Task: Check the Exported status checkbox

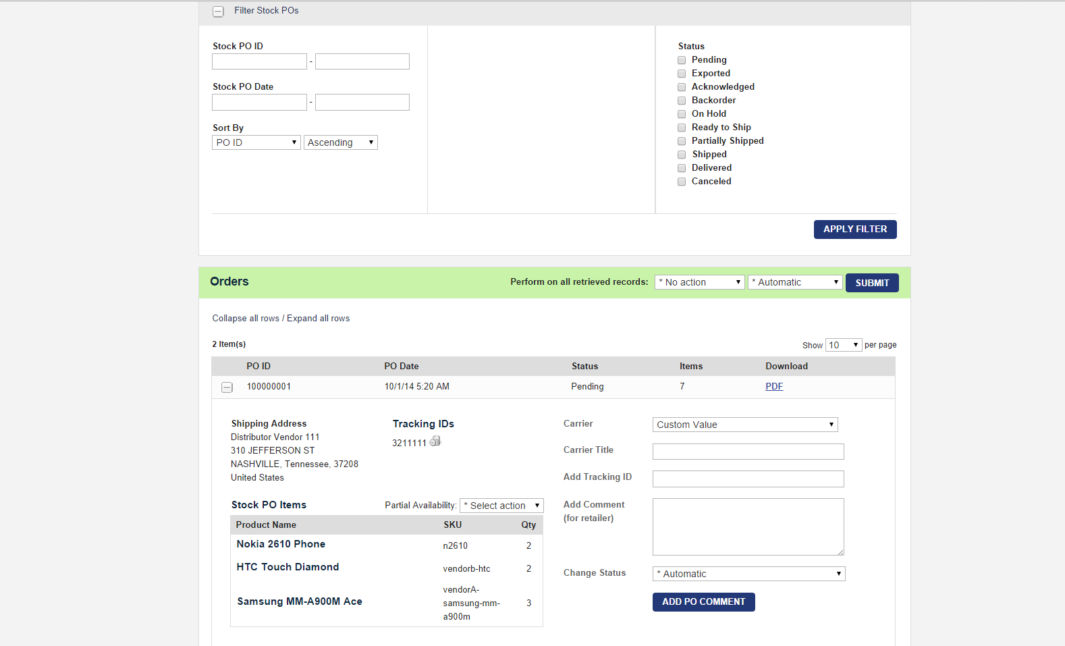Action: point(682,74)
